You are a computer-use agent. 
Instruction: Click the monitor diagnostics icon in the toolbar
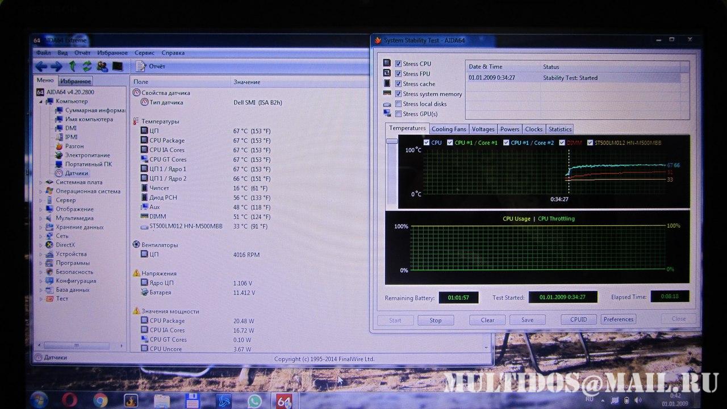118,66
